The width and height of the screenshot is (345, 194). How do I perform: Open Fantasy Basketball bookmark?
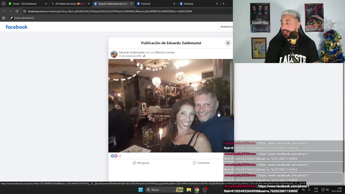tap(23, 18)
